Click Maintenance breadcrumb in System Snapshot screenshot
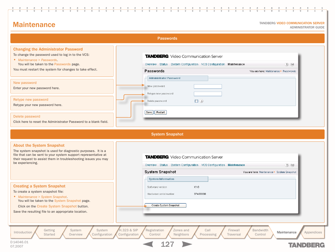The width and height of the screenshot is (335, 252). click(x=266, y=172)
